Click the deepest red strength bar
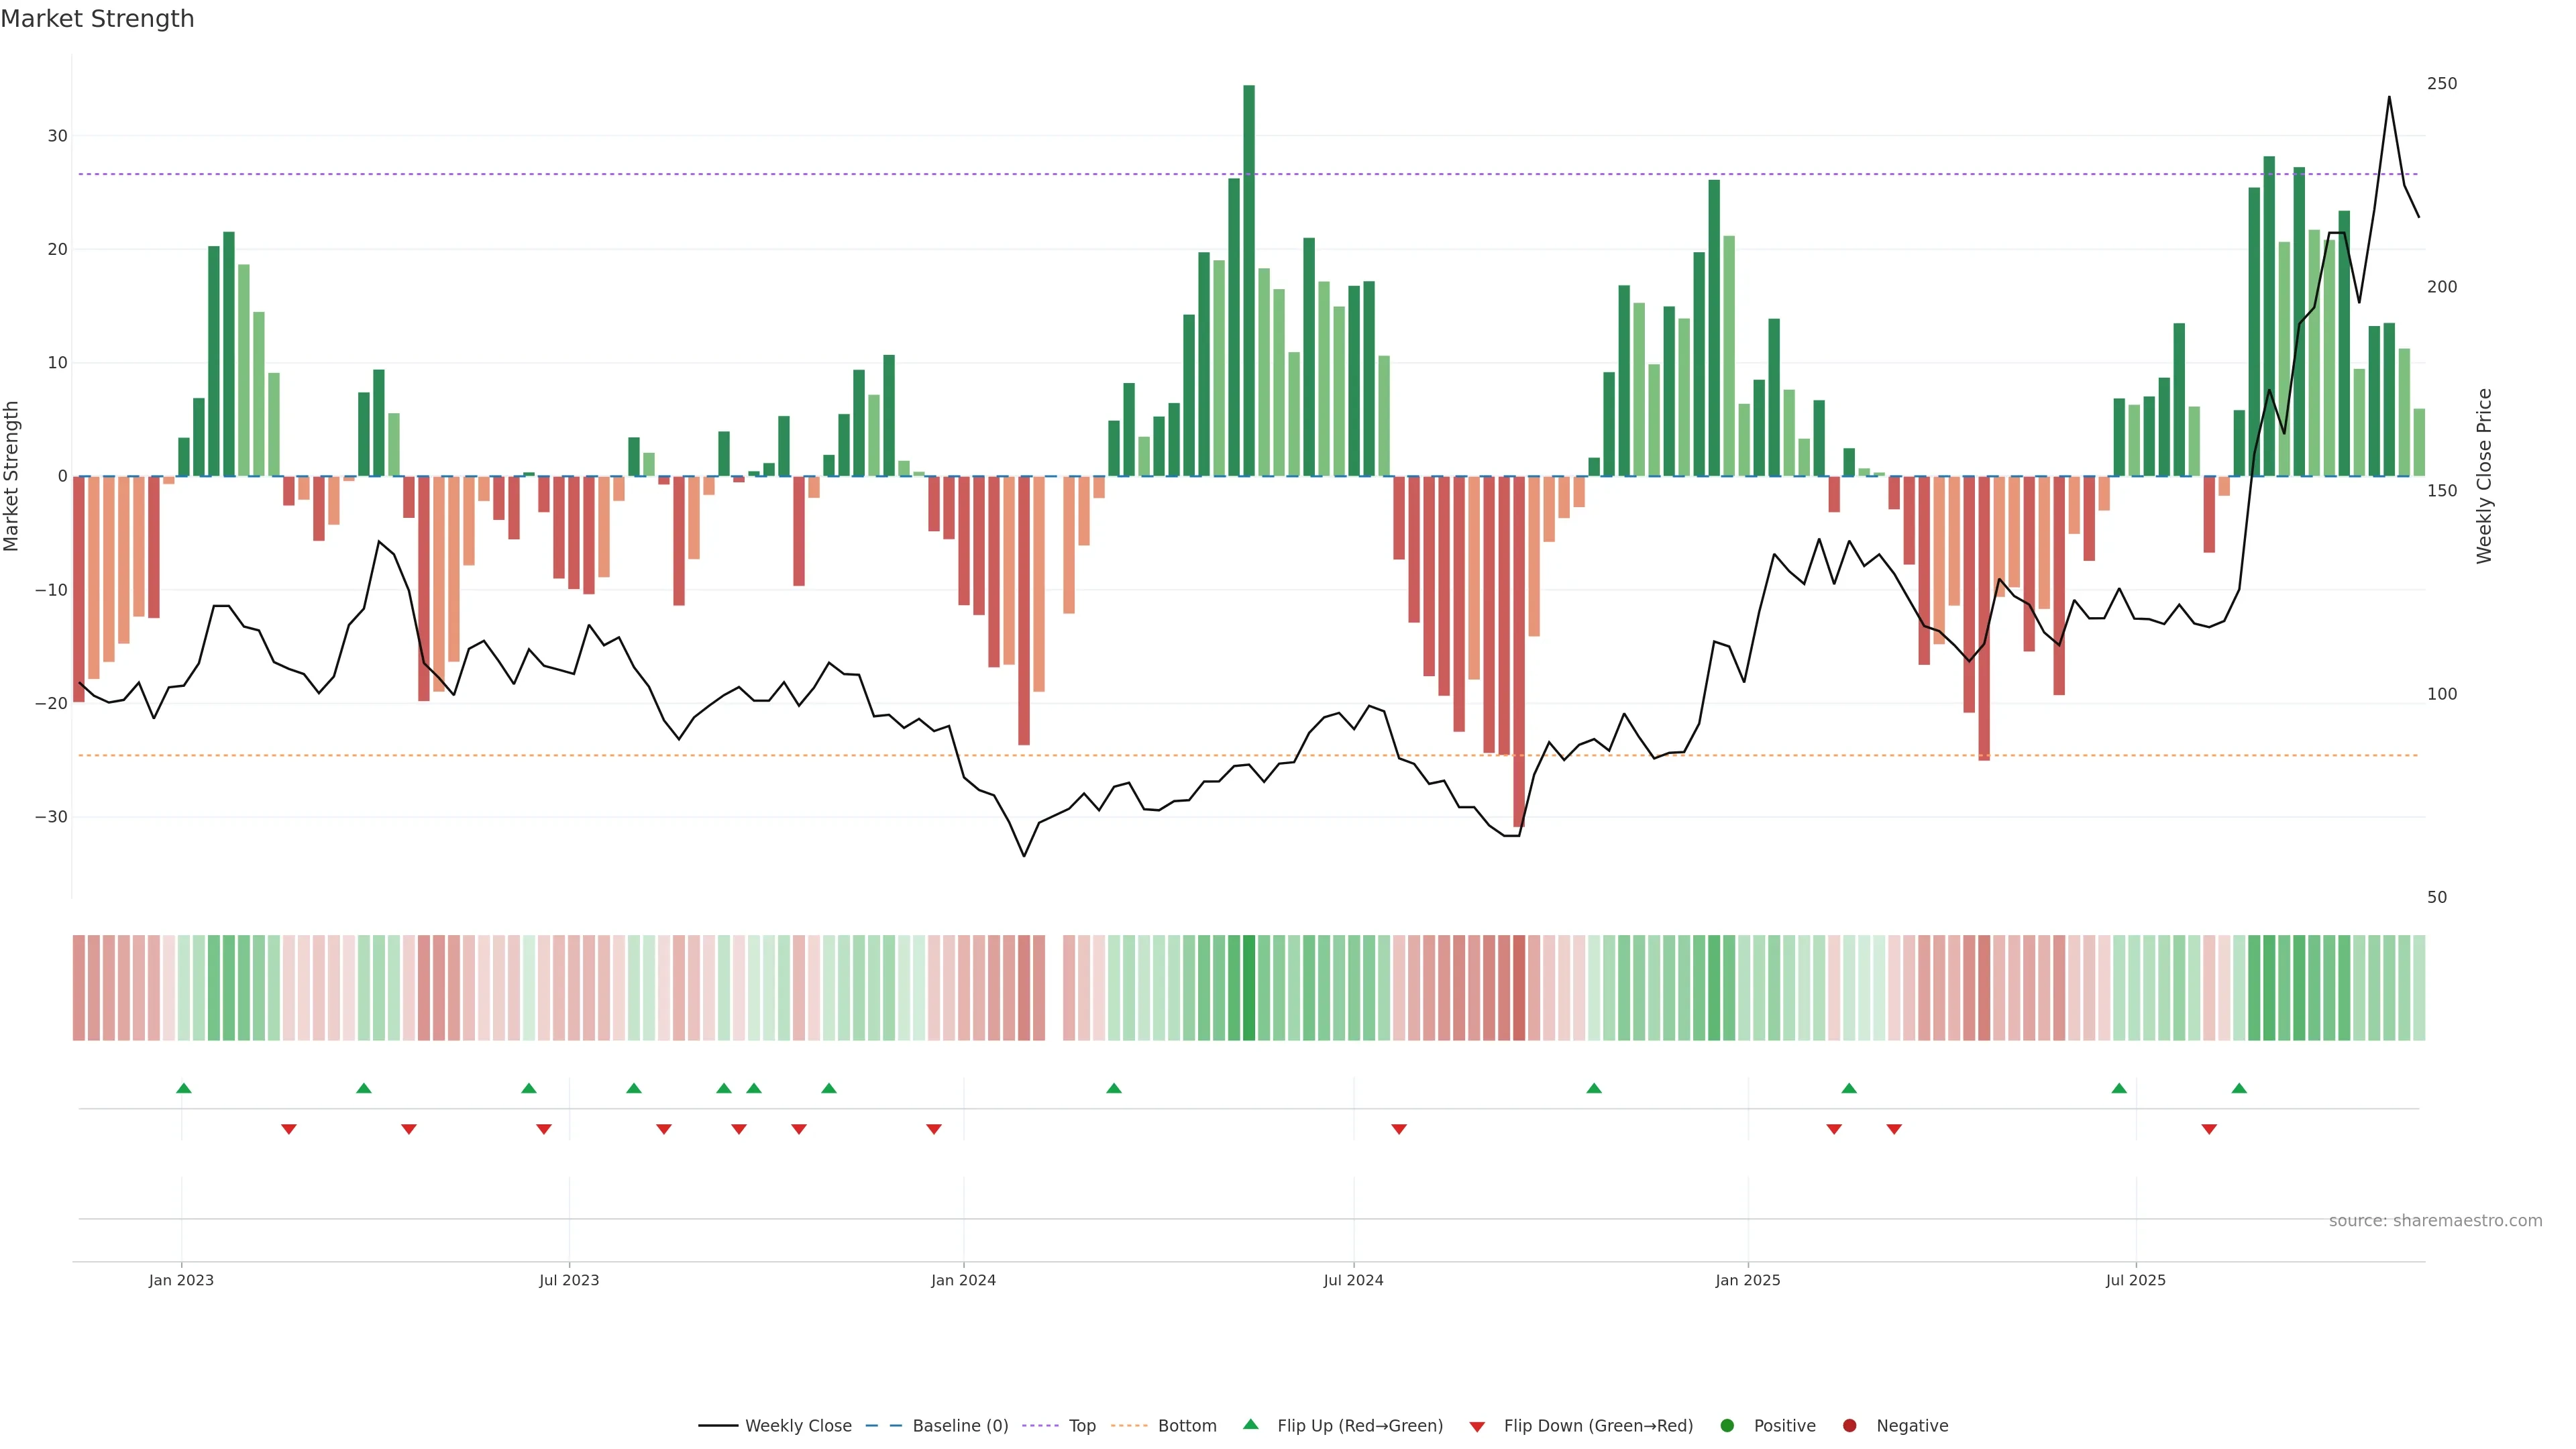 [x=1519, y=650]
